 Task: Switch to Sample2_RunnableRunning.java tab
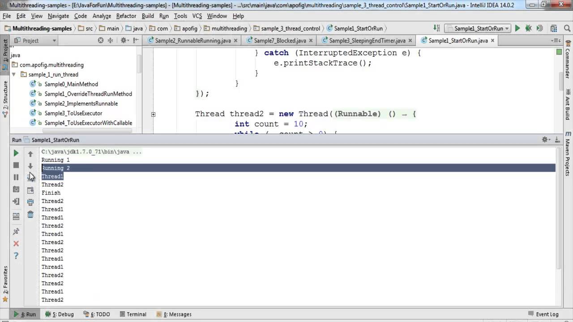[193, 40]
